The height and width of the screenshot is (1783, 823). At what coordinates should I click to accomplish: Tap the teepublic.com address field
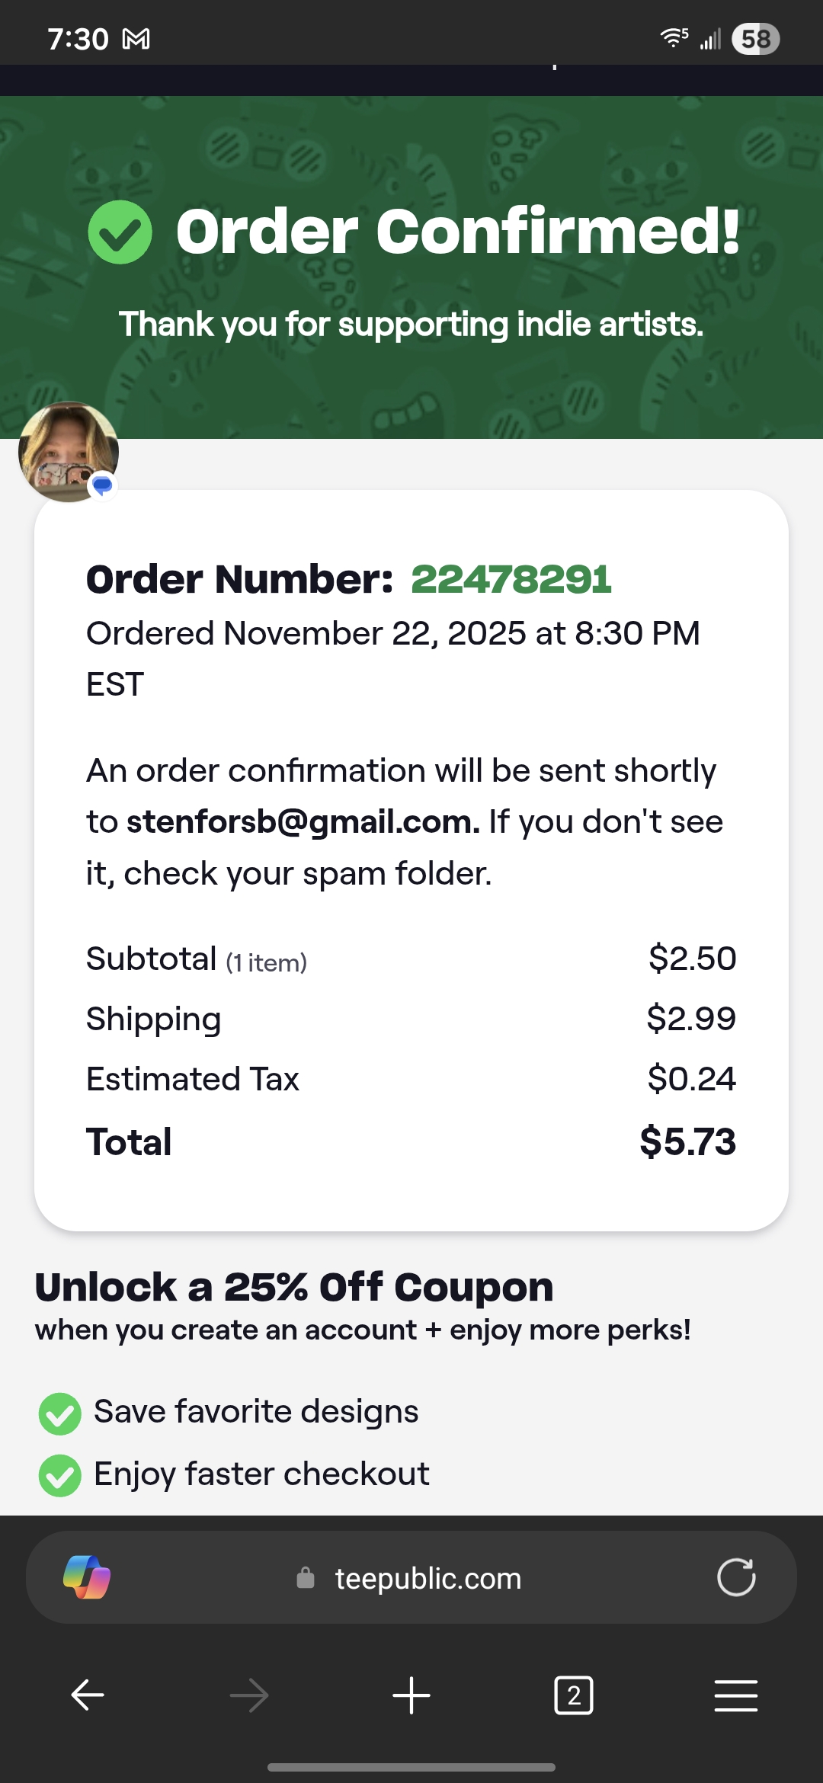click(x=428, y=1578)
